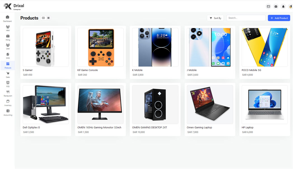Open notifications bell icon
Screen dimensions: 293x169
tap(283, 6)
